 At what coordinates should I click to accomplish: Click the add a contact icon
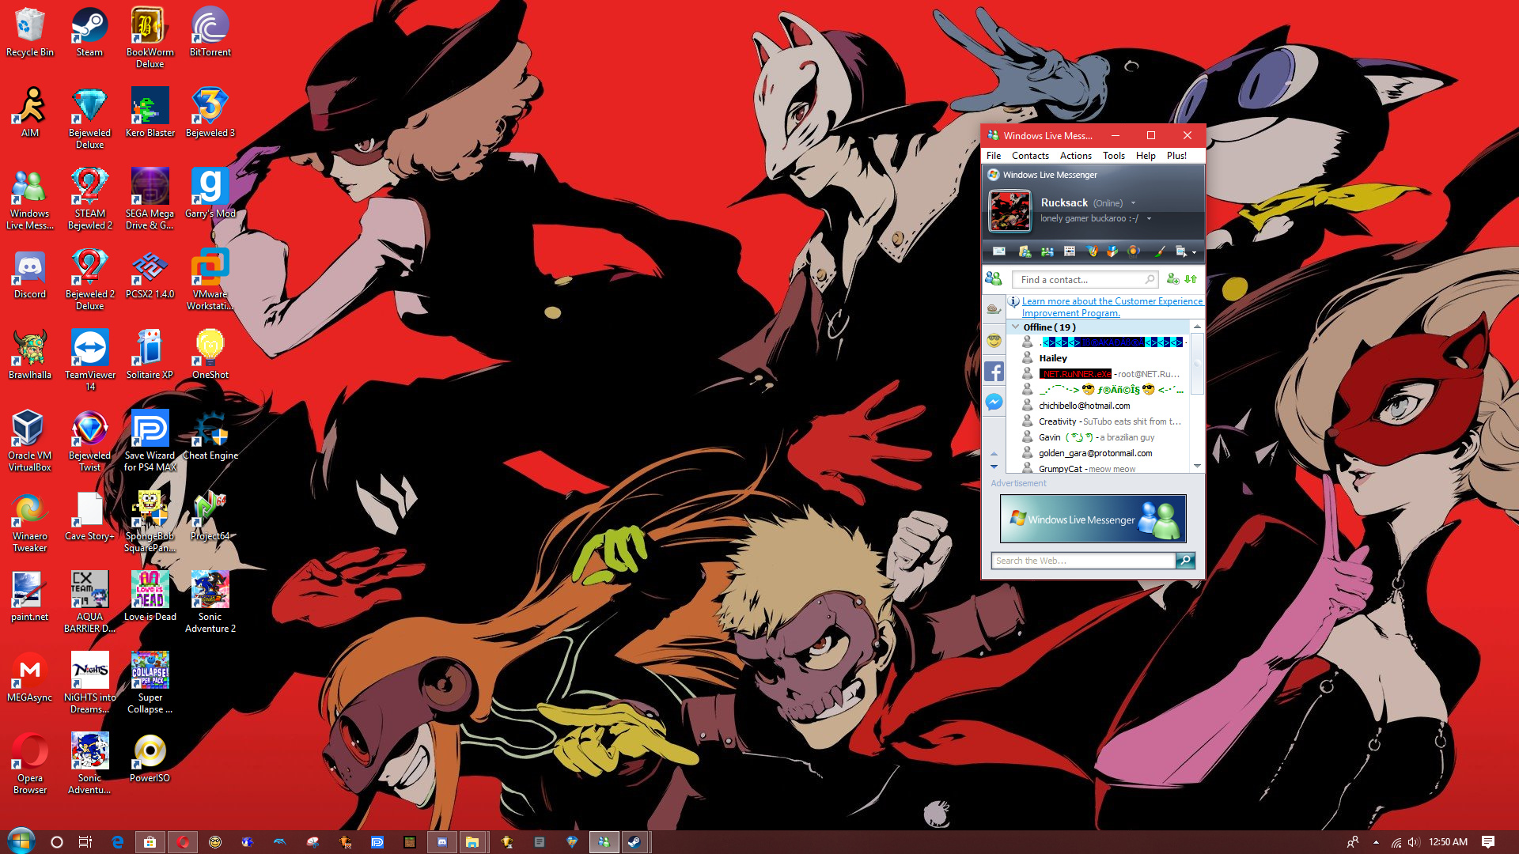[x=1173, y=279]
